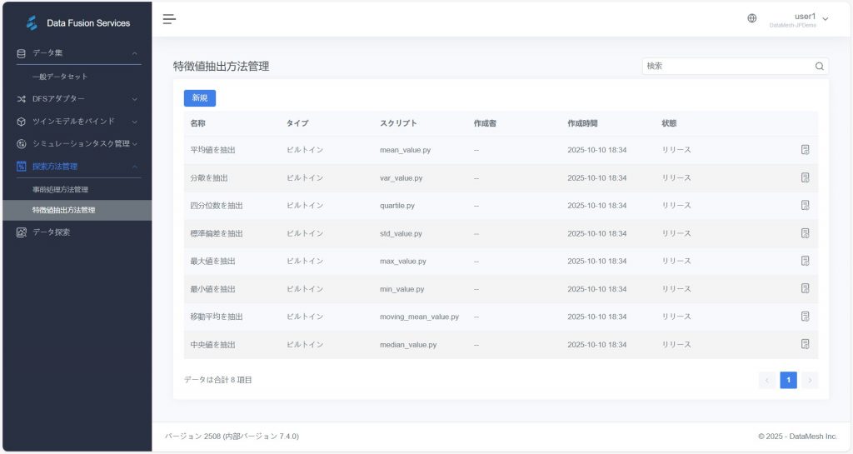Click the 新規 button
The width and height of the screenshot is (853, 454).
pos(199,98)
